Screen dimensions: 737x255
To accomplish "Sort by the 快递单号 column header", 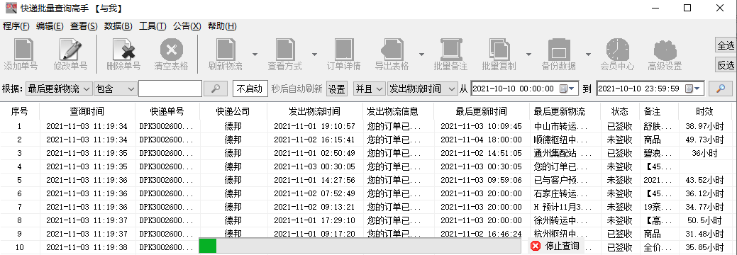I will [x=167, y=111].
